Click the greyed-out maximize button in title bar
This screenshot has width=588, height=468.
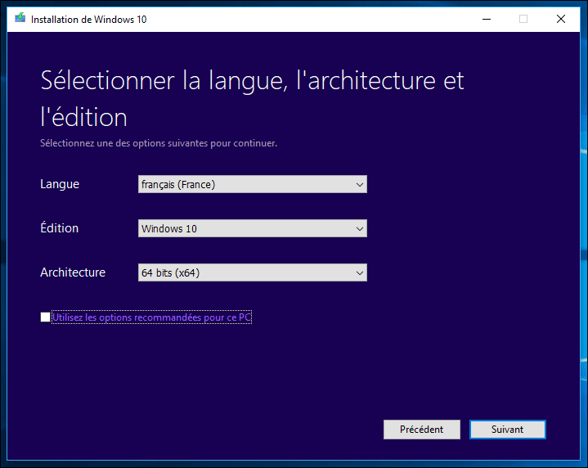pyautogui.click(x=523, y=19)
